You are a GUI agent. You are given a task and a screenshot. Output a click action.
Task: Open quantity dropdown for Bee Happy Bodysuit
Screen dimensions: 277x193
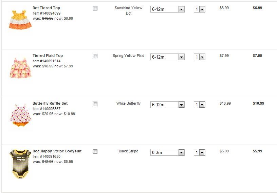[x=200, y=153]
